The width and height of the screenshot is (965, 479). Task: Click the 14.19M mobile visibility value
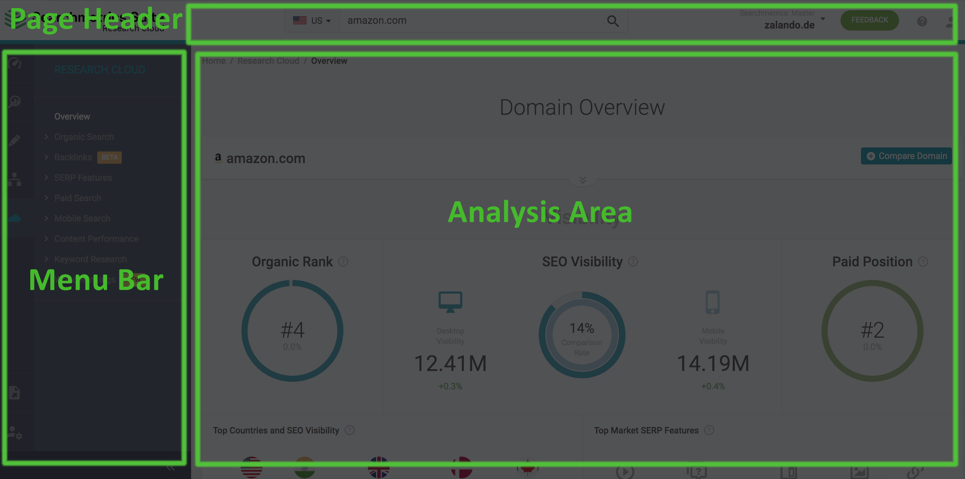point(713,363)
